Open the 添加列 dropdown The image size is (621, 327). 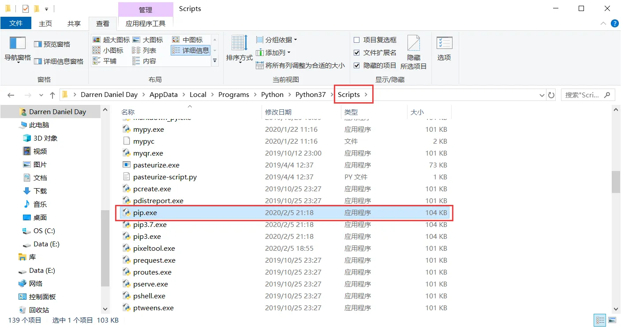[273, 52]
